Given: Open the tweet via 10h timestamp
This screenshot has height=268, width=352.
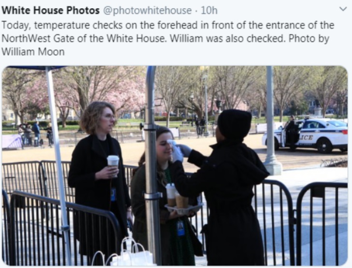Looking at the screenshot, I should (x=209, y=10).
